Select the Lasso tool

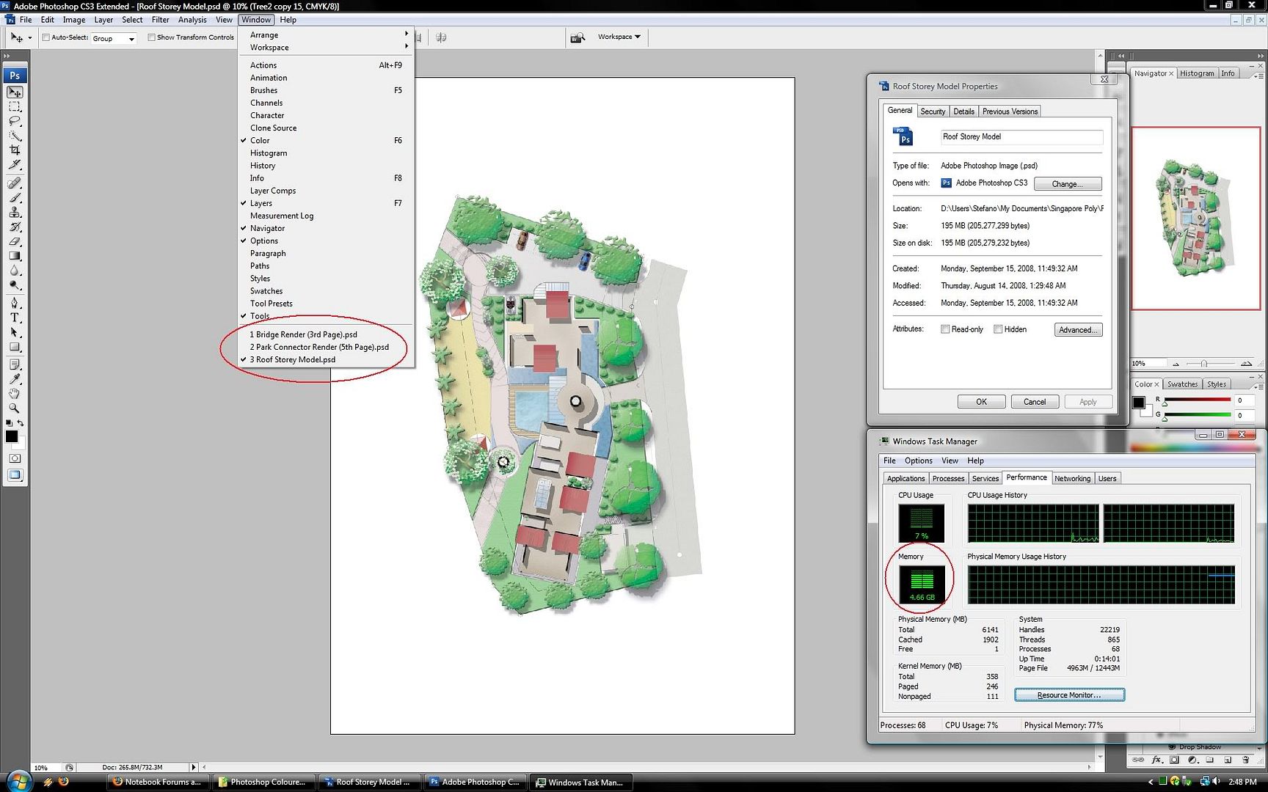point(15,121)
